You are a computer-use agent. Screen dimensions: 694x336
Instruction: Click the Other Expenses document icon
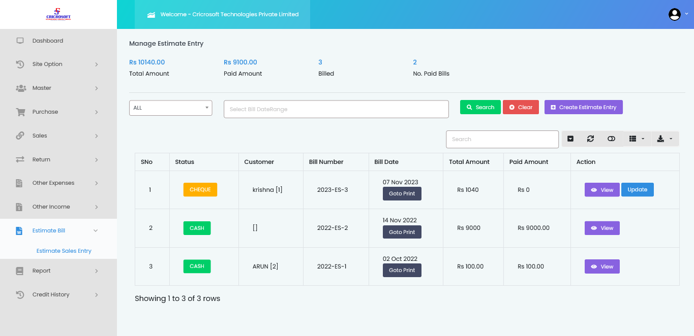tap(19, 183)
